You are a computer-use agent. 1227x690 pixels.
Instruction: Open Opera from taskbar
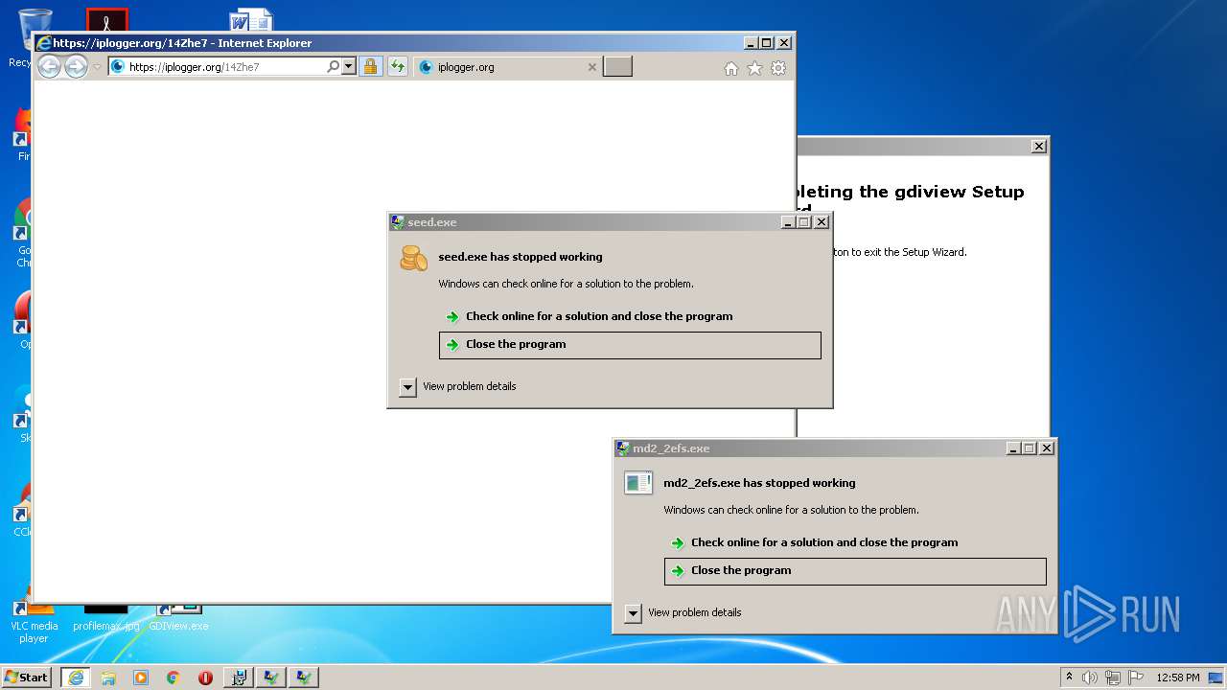click(x=205, y=678)
